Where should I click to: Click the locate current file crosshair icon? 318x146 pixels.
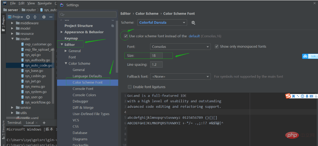[28, 17]
